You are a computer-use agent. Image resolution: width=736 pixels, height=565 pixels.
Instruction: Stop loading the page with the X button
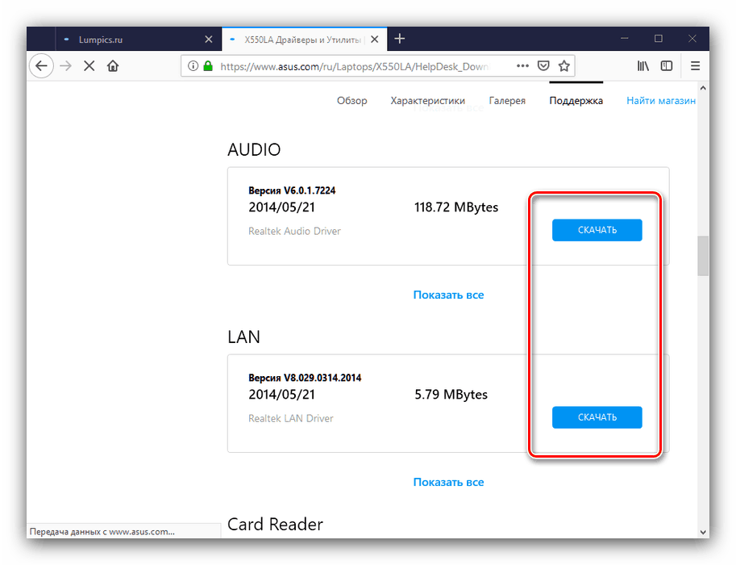pos(89,66)
